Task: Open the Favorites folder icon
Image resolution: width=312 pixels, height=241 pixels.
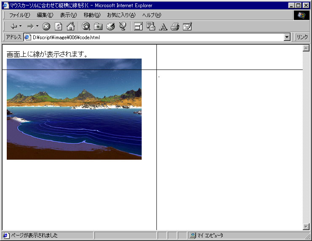Action: (x=98, y=27)
